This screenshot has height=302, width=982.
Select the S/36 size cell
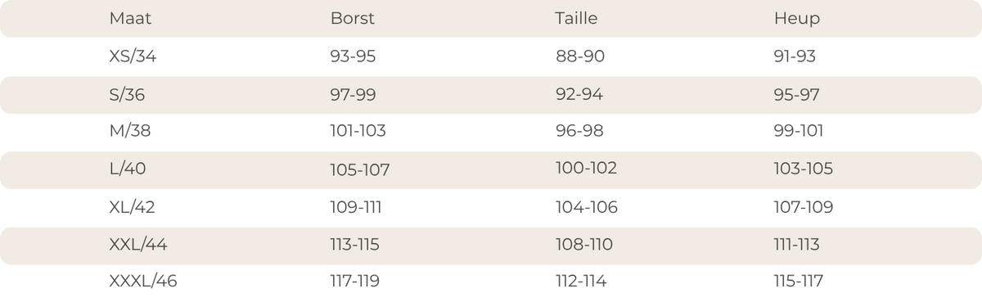[x=127, y=95]
